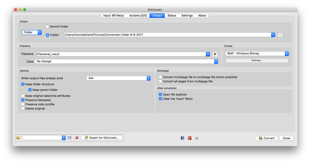Expand the Filename pattern dropdown arrow
Screen dimensions: 310x164
tap(208, 54)
